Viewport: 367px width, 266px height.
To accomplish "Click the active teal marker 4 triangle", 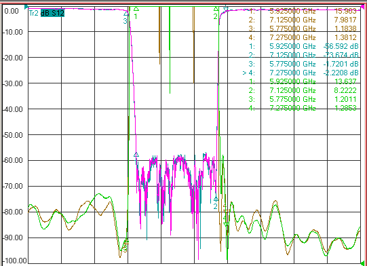I will 226,9.
